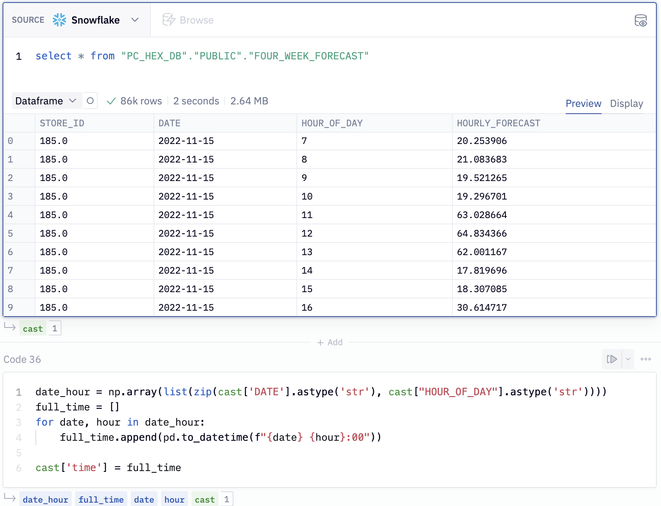Select the date_hour output variable tag
The height and width of the screenshot is (506, 661).
(x=46, y=500)
